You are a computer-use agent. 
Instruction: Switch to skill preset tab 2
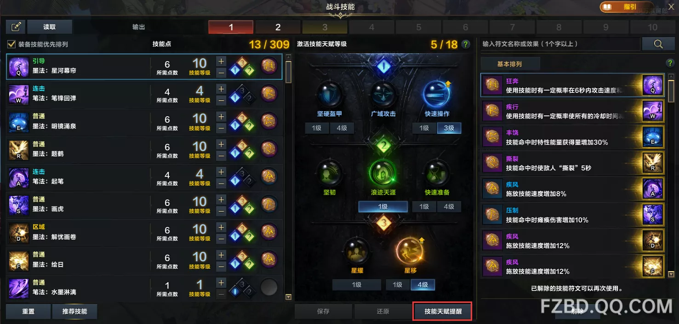(x=278, y=27)
